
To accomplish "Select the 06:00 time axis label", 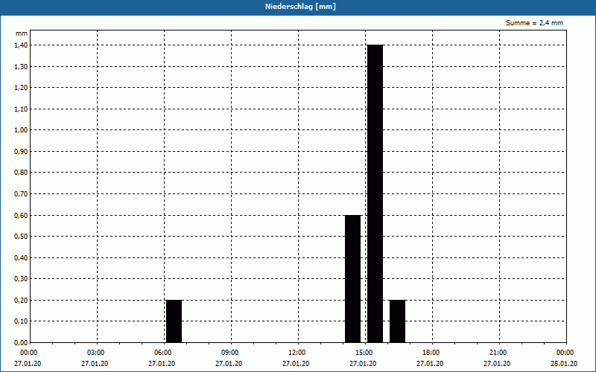I will pyautogui.click(x=163, y=353).
